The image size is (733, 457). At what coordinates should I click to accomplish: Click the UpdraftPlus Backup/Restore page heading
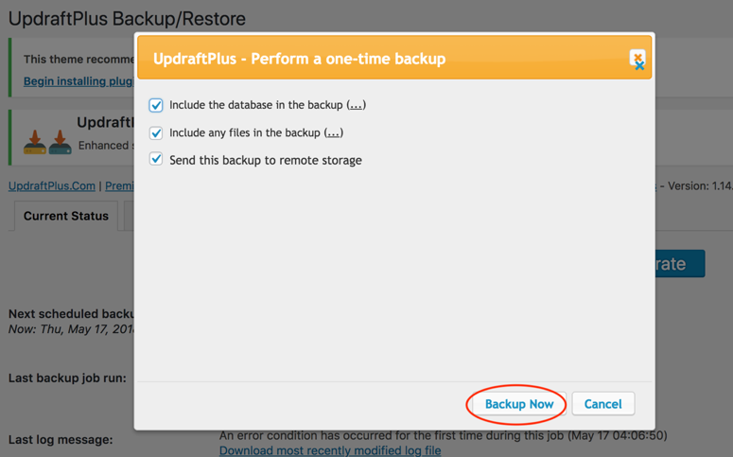click(127, 19)
